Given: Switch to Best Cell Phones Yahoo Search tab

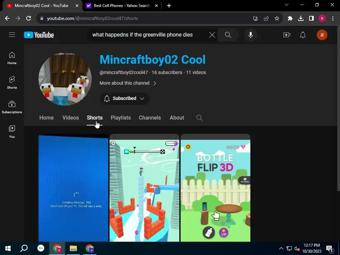Looking at the screenshot, I should tap(122, 6).
